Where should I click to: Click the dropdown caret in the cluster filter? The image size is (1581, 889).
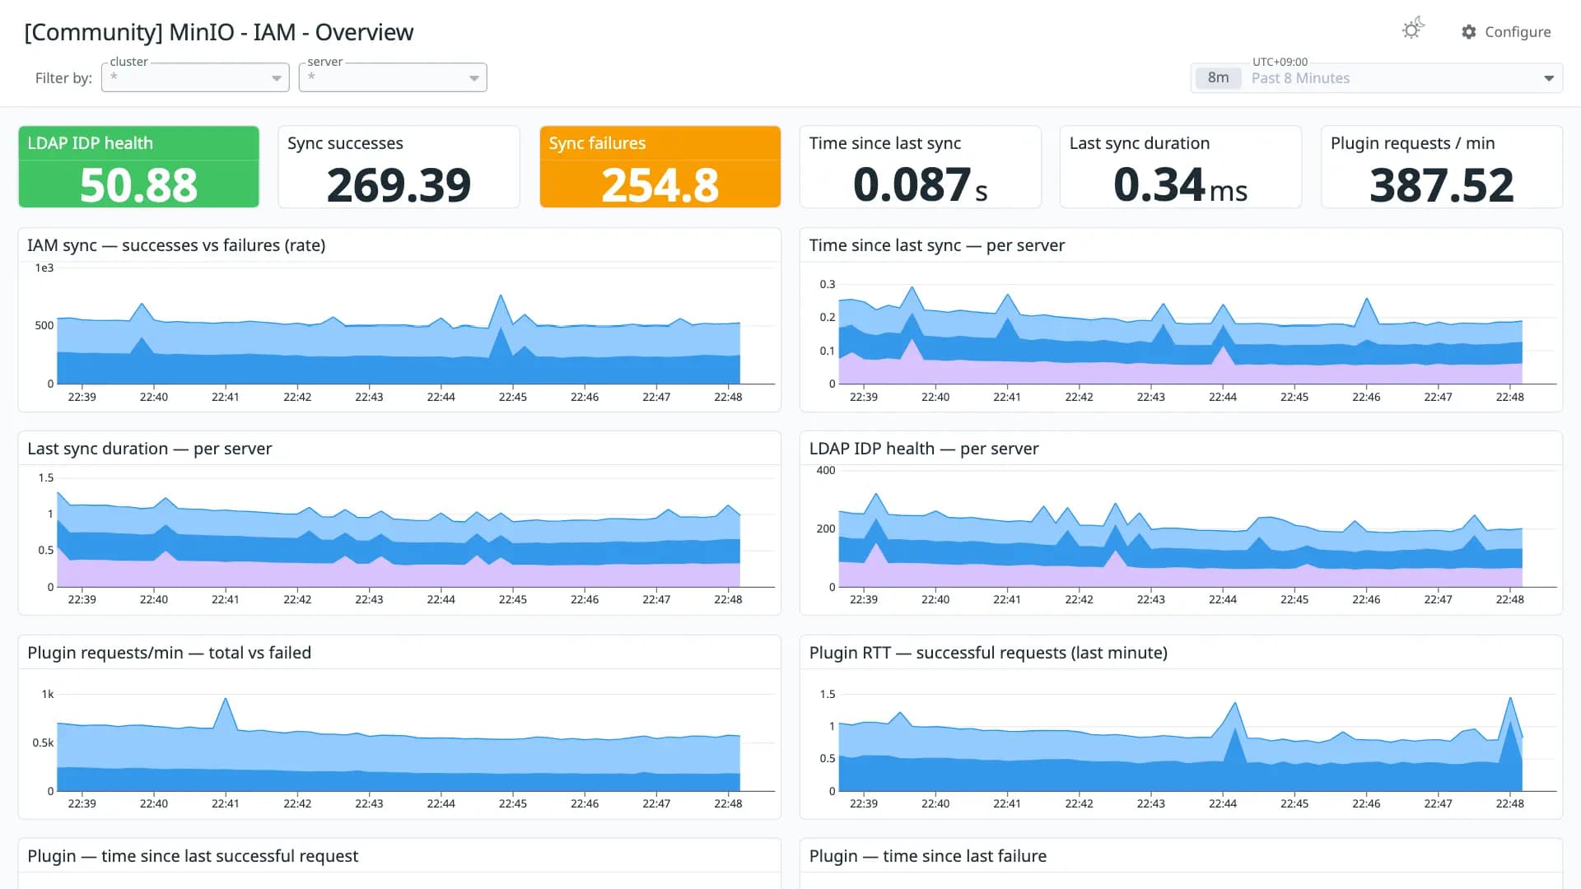pos(277,78)
